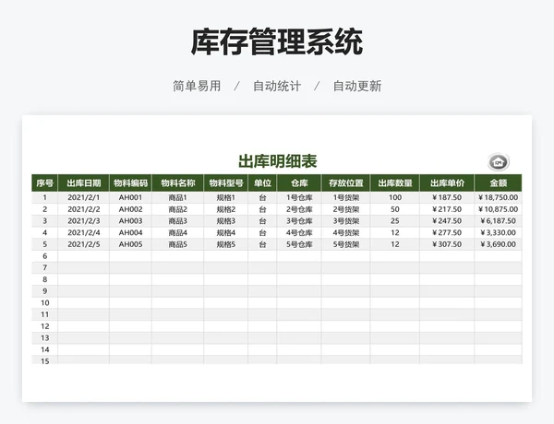554x424 pixels.
Task: Click the 出库数量 header cell
Action: [394, 183]
